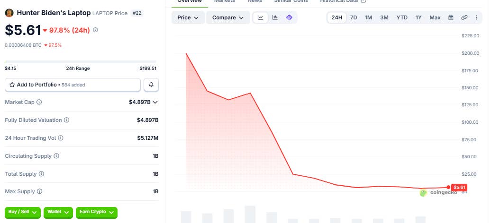Click the $4.15 24h low value
Viewport: 491px width, 223px height.
pyautogui.click(x=10, y=69)
